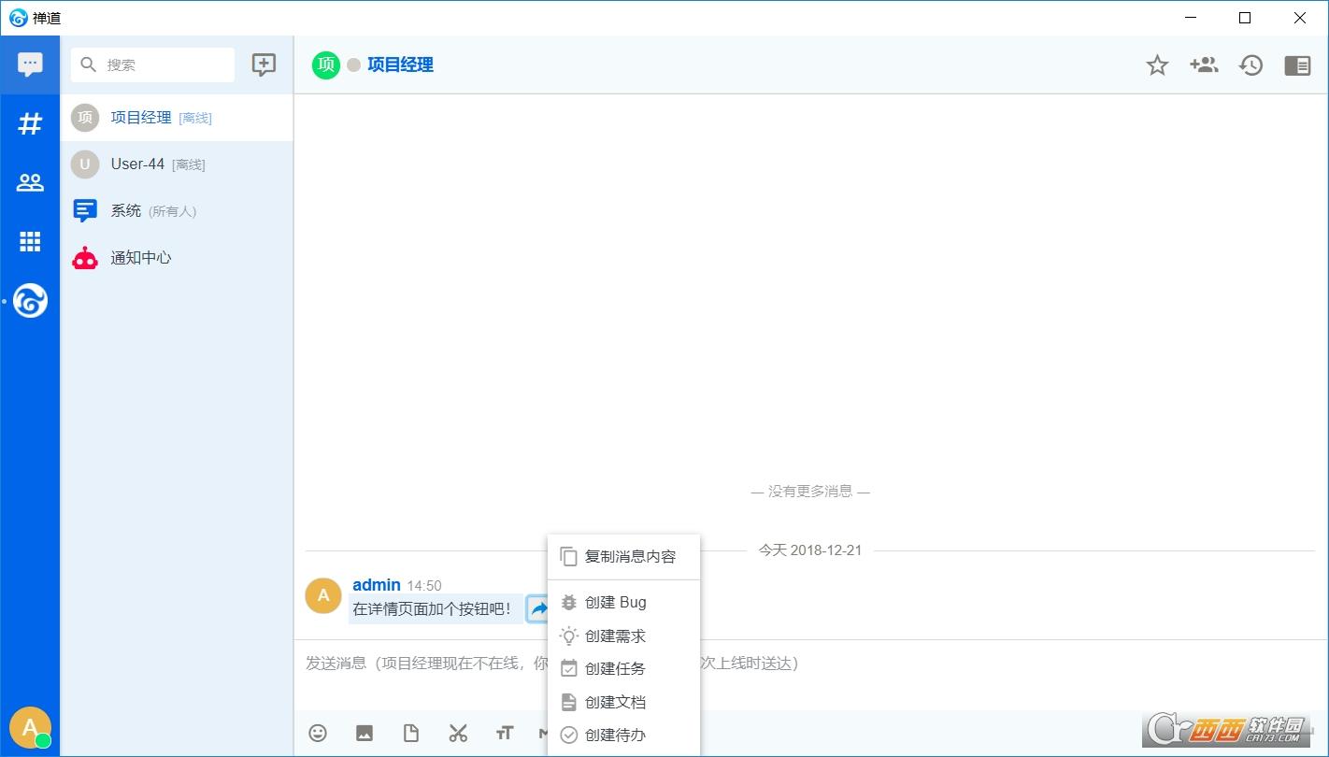Click the search contacts field
This screenshot has height=757, width=1329.
153,64
